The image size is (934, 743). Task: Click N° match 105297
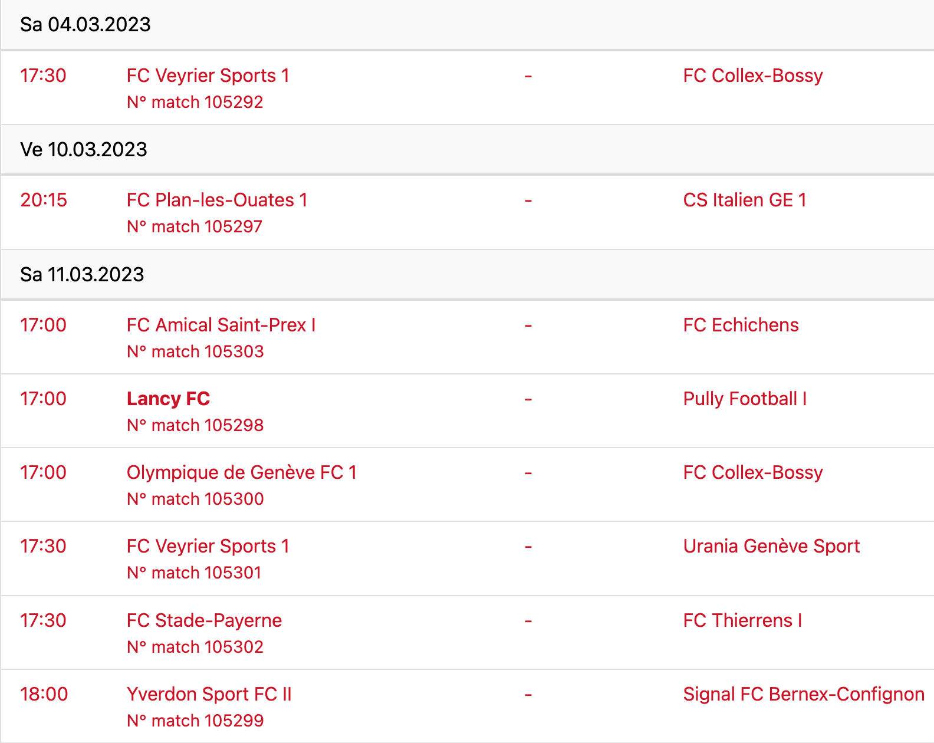pyautogui.click(x=194, y=226)
